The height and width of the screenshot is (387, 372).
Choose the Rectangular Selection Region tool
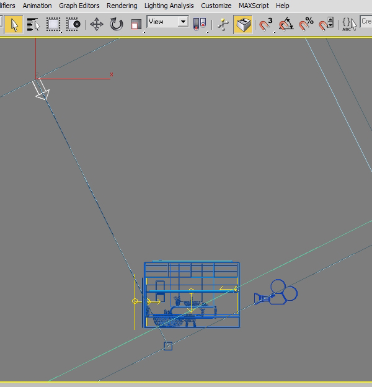(x=53, y=24)
